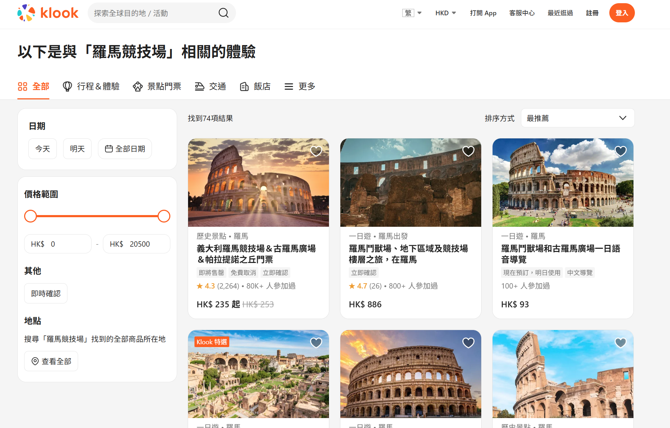The image size is (670, 428).
Task: Open 全部日期 calendar picker
Action: (x=125, y=149)
